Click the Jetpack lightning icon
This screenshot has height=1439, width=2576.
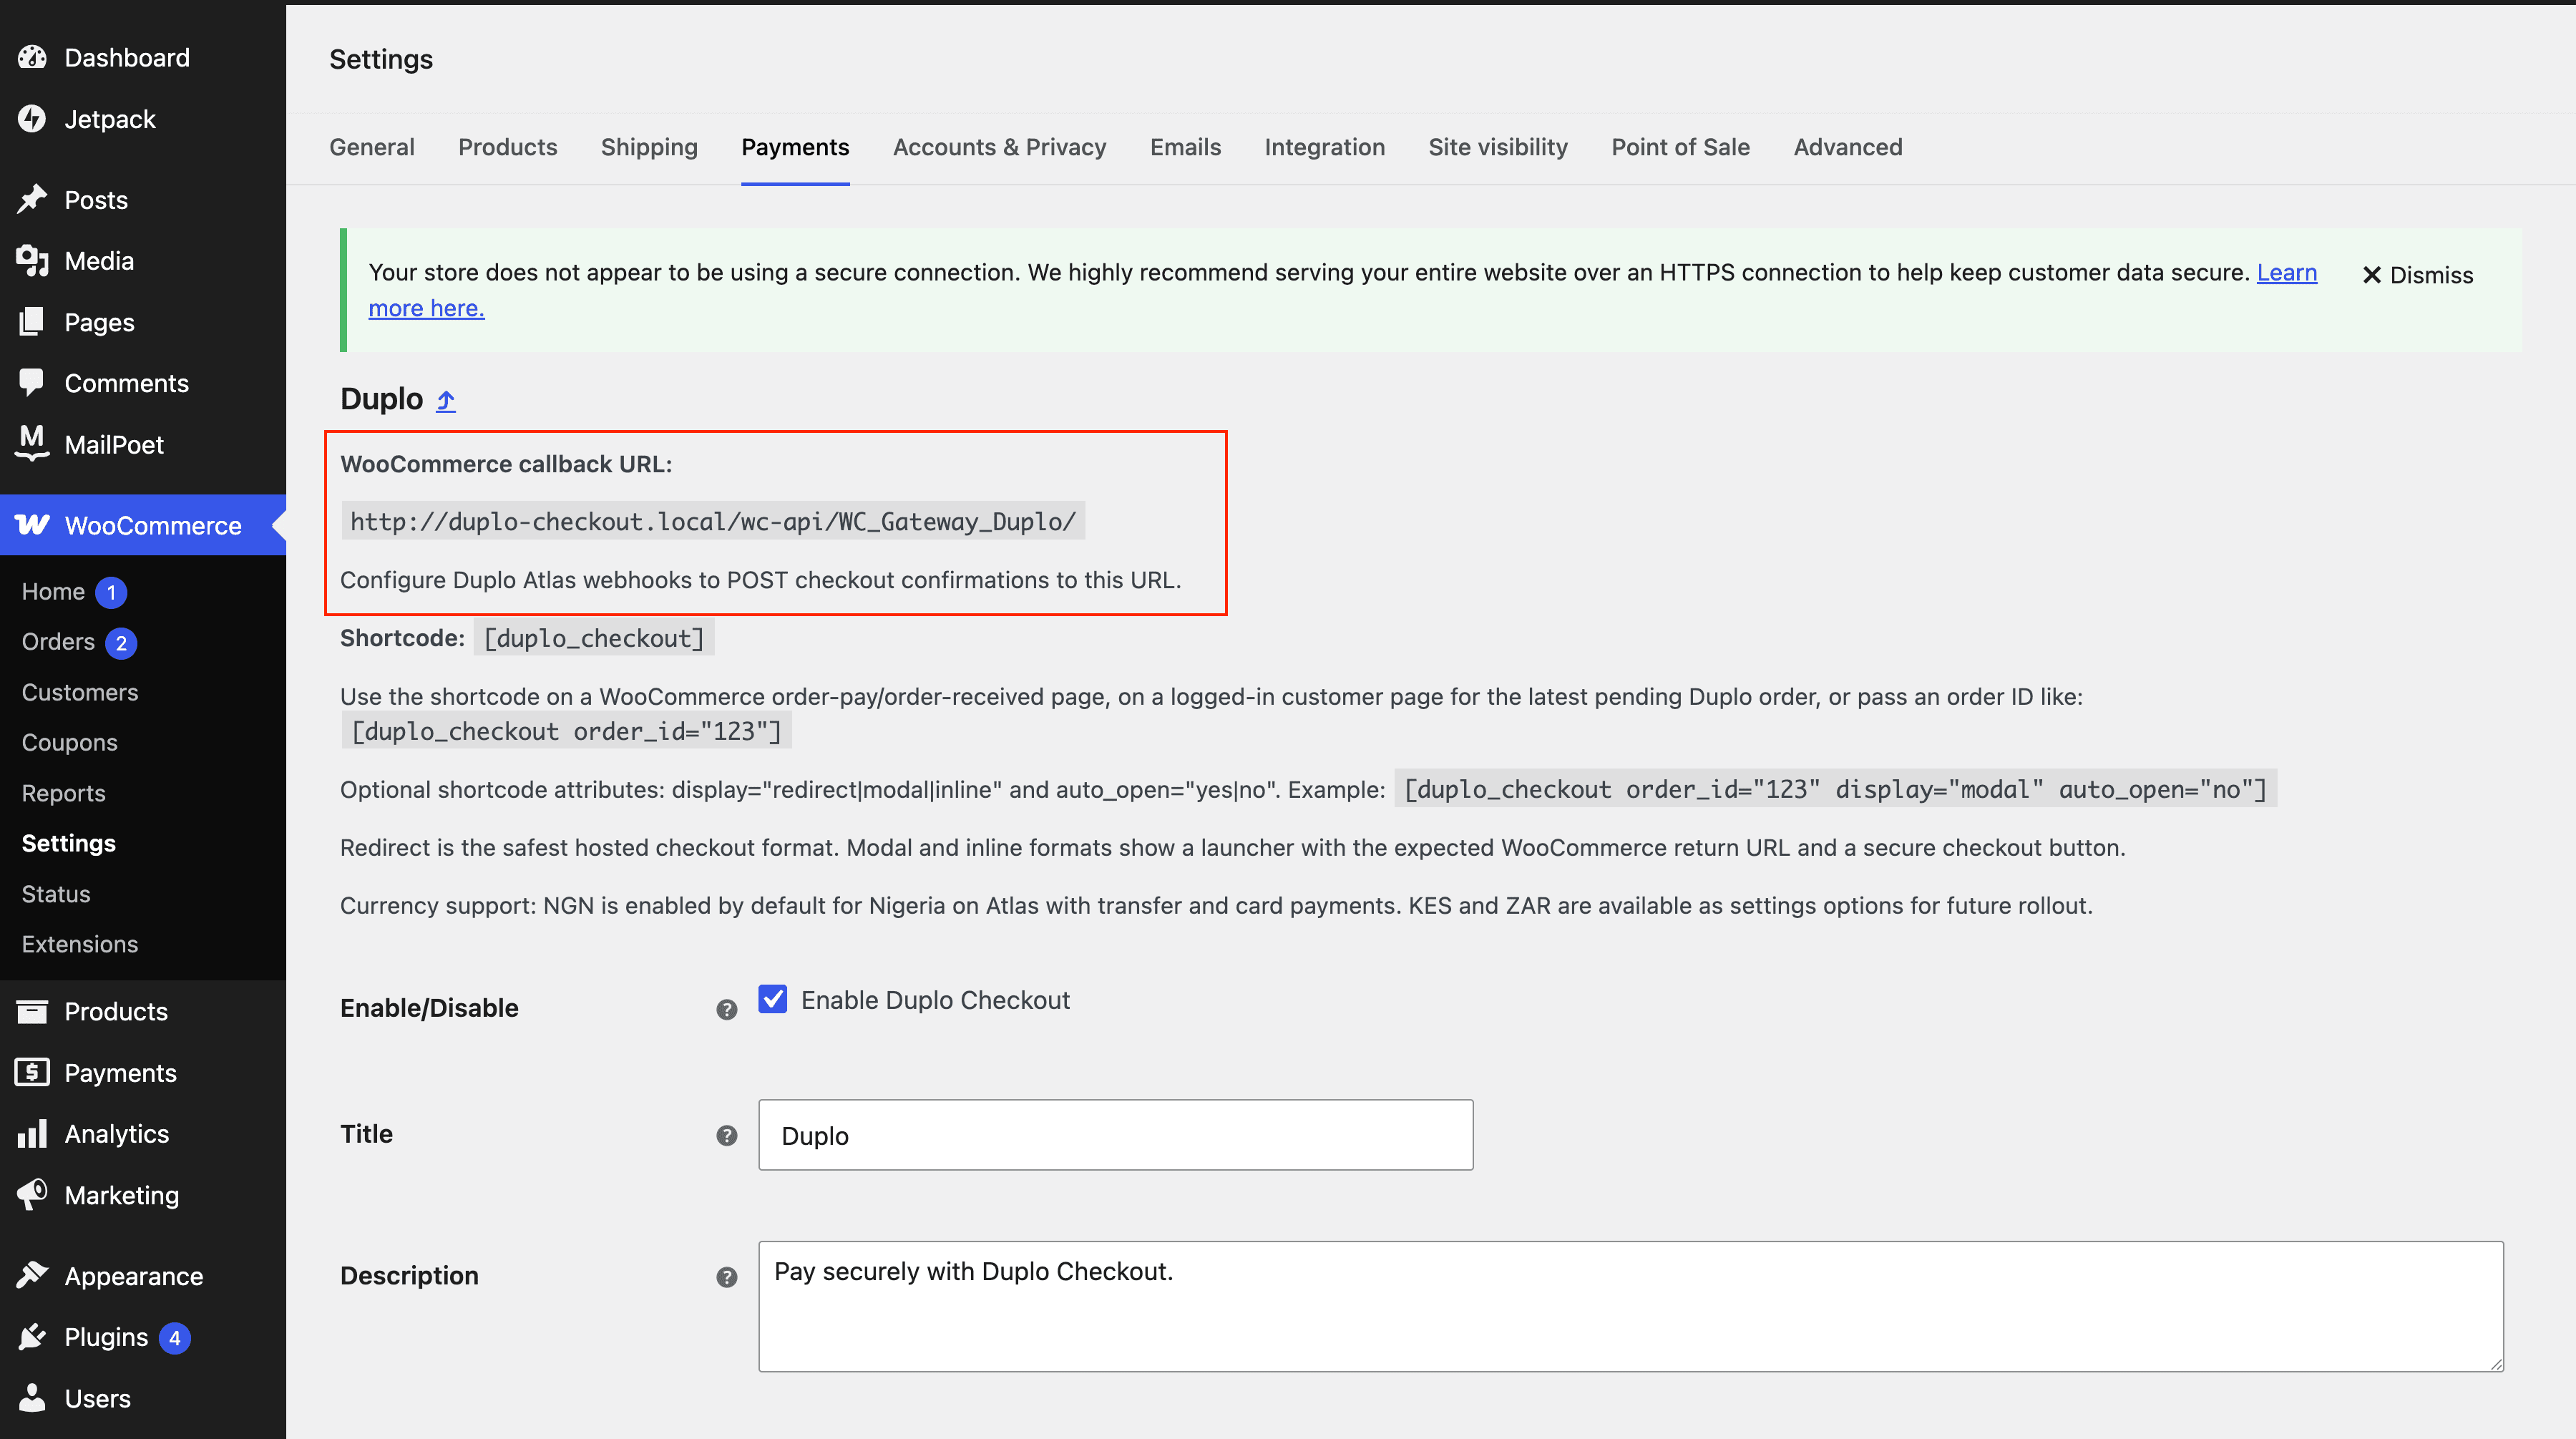(32, 118)
